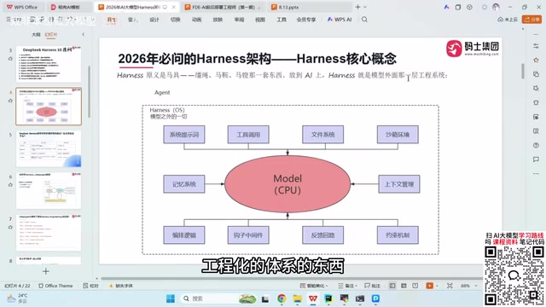Open the 会员专享 ribbon tab
The image size is (546, 307).
click(x=306, y=20)
